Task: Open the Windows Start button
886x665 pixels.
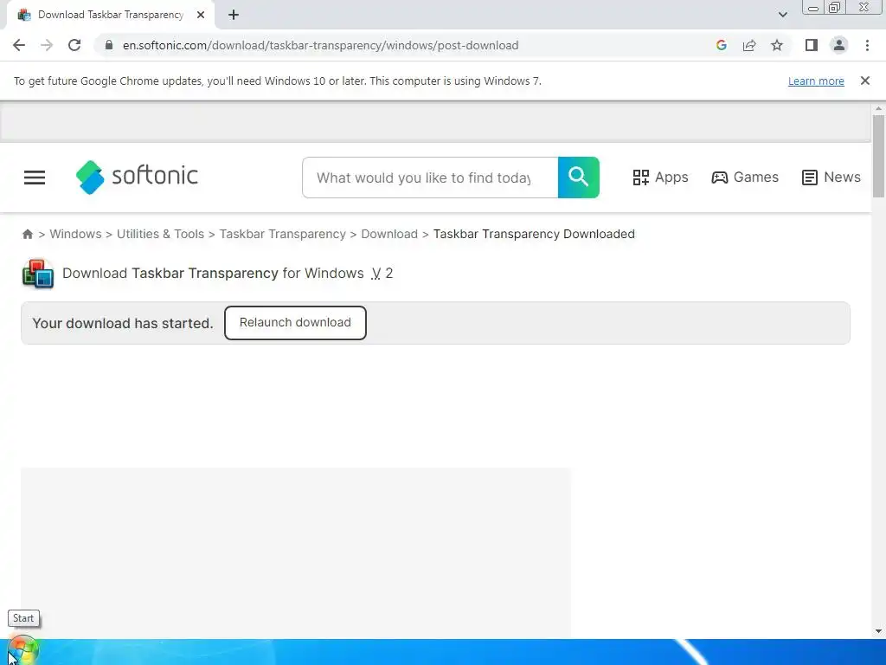Action: click(x=22, y=651)
